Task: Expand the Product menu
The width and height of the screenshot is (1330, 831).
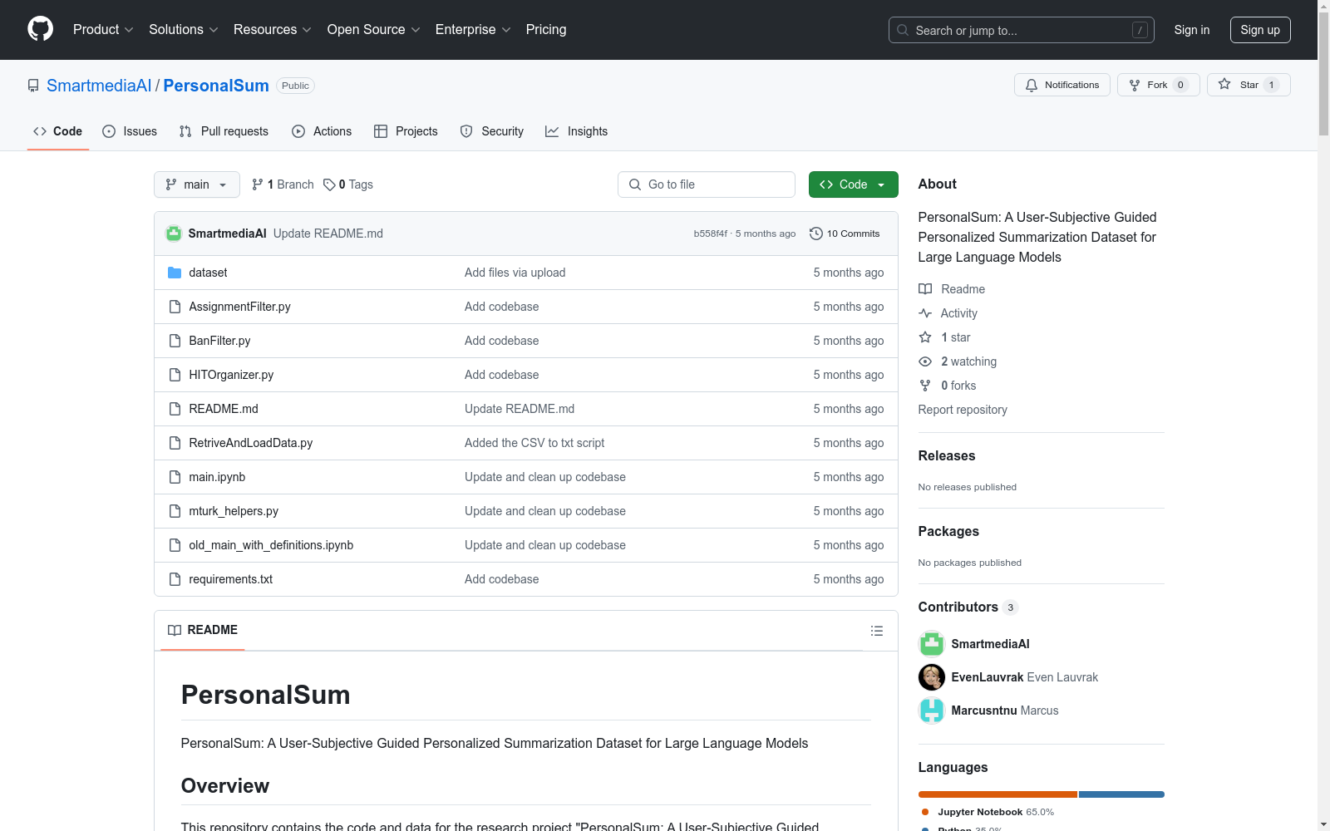Action: (103, 30)
